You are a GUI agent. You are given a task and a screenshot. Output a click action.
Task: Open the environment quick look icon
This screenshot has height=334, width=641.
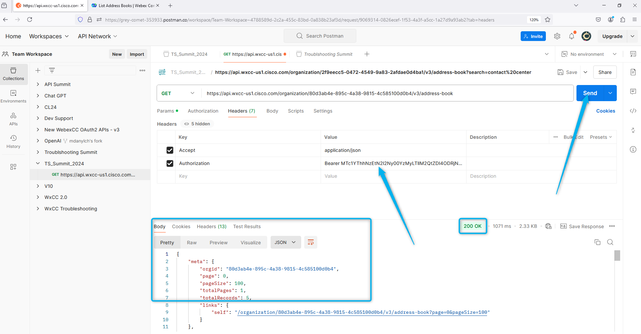(633, 54)
